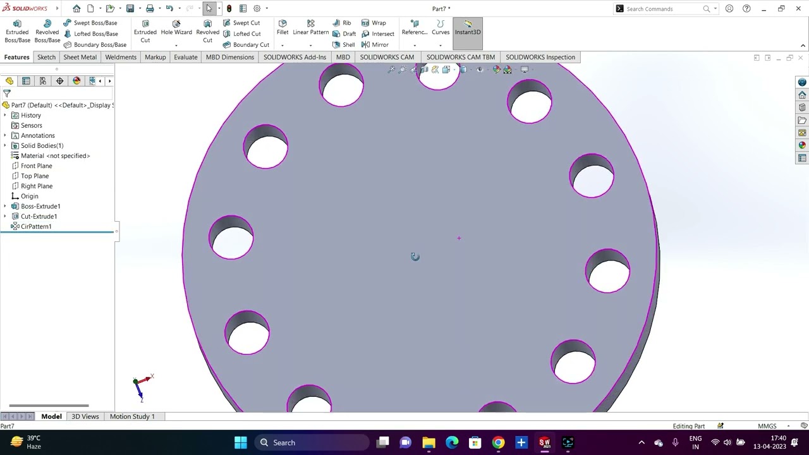The image size is (809, 455).
Task: Expand the Boss-Extrude1 feature node
Action: [x=5, y=206]
